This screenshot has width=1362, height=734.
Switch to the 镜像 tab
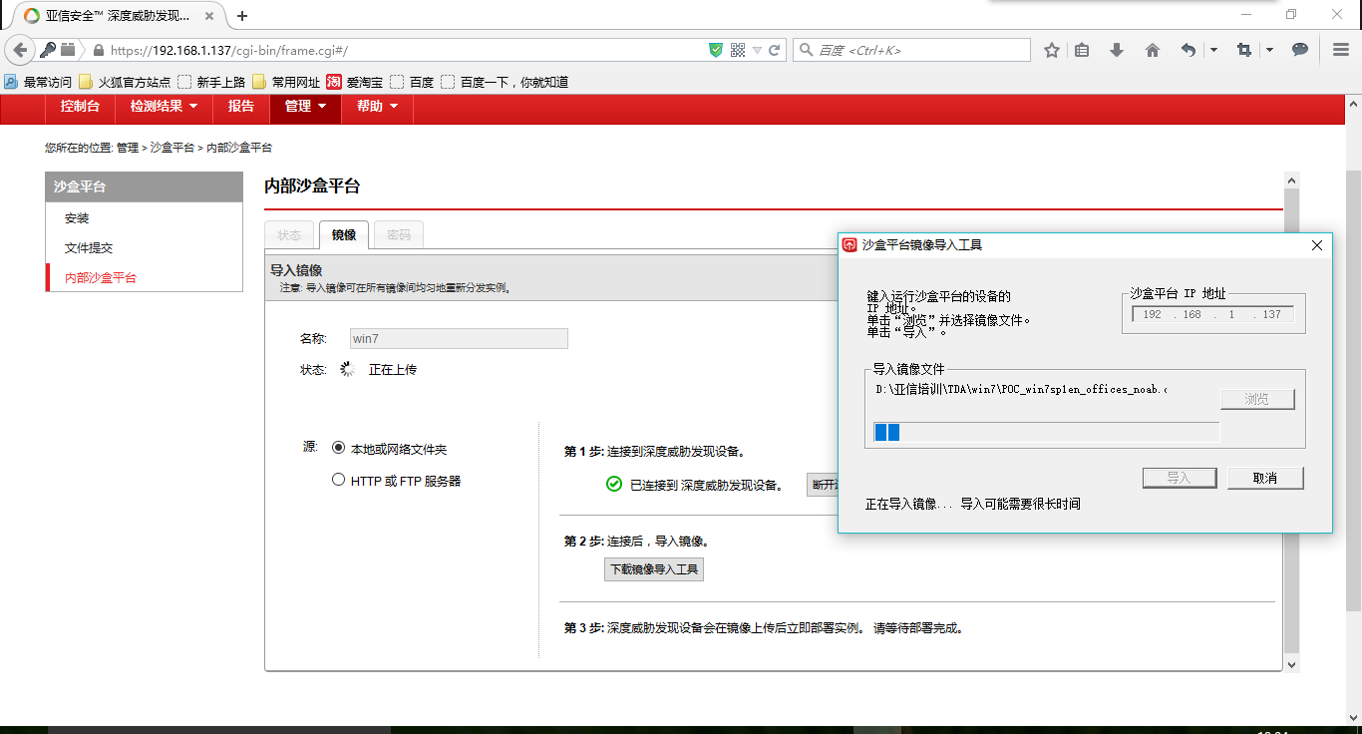click(x=344, y=235)
